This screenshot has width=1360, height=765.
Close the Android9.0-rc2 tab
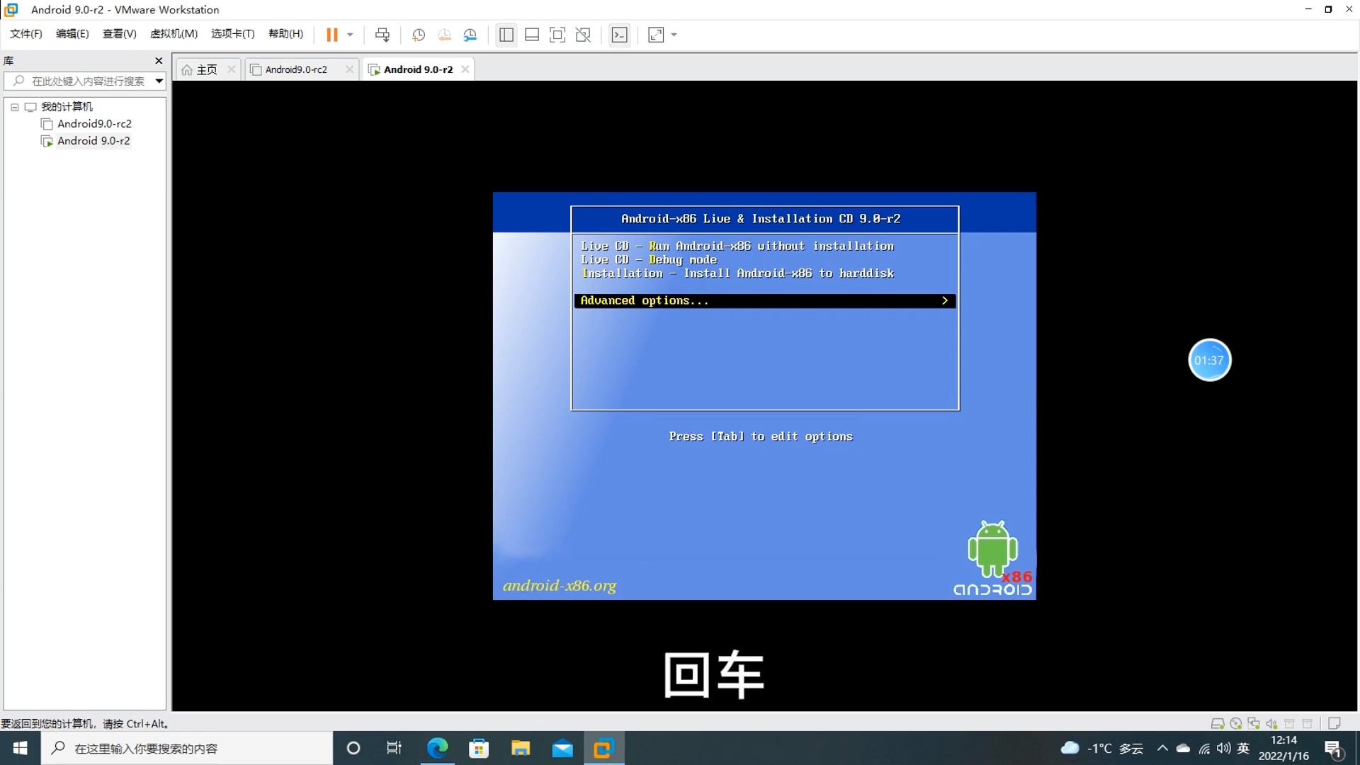349,69
